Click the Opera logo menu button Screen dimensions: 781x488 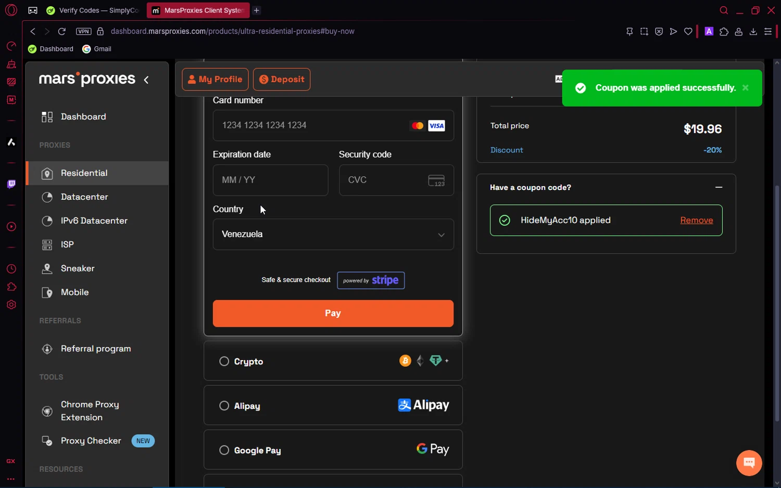pos(11,10)
